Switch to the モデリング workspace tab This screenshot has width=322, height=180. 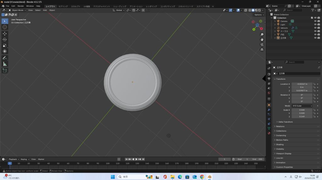pyautogui.click(x=63, y=6)
